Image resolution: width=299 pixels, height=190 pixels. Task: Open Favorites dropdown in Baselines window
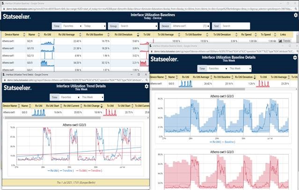tap(72, 26)
